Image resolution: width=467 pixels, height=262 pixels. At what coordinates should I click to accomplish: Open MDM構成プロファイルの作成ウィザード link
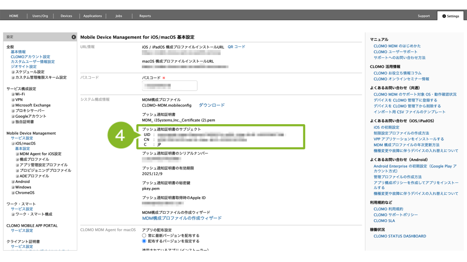(x=182, y=218)
